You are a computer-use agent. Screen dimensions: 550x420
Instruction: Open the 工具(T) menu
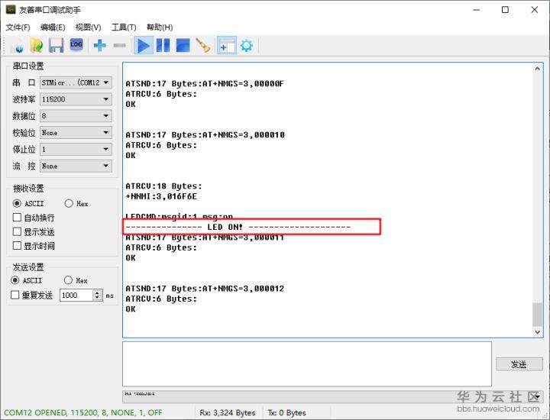[124, 27]
